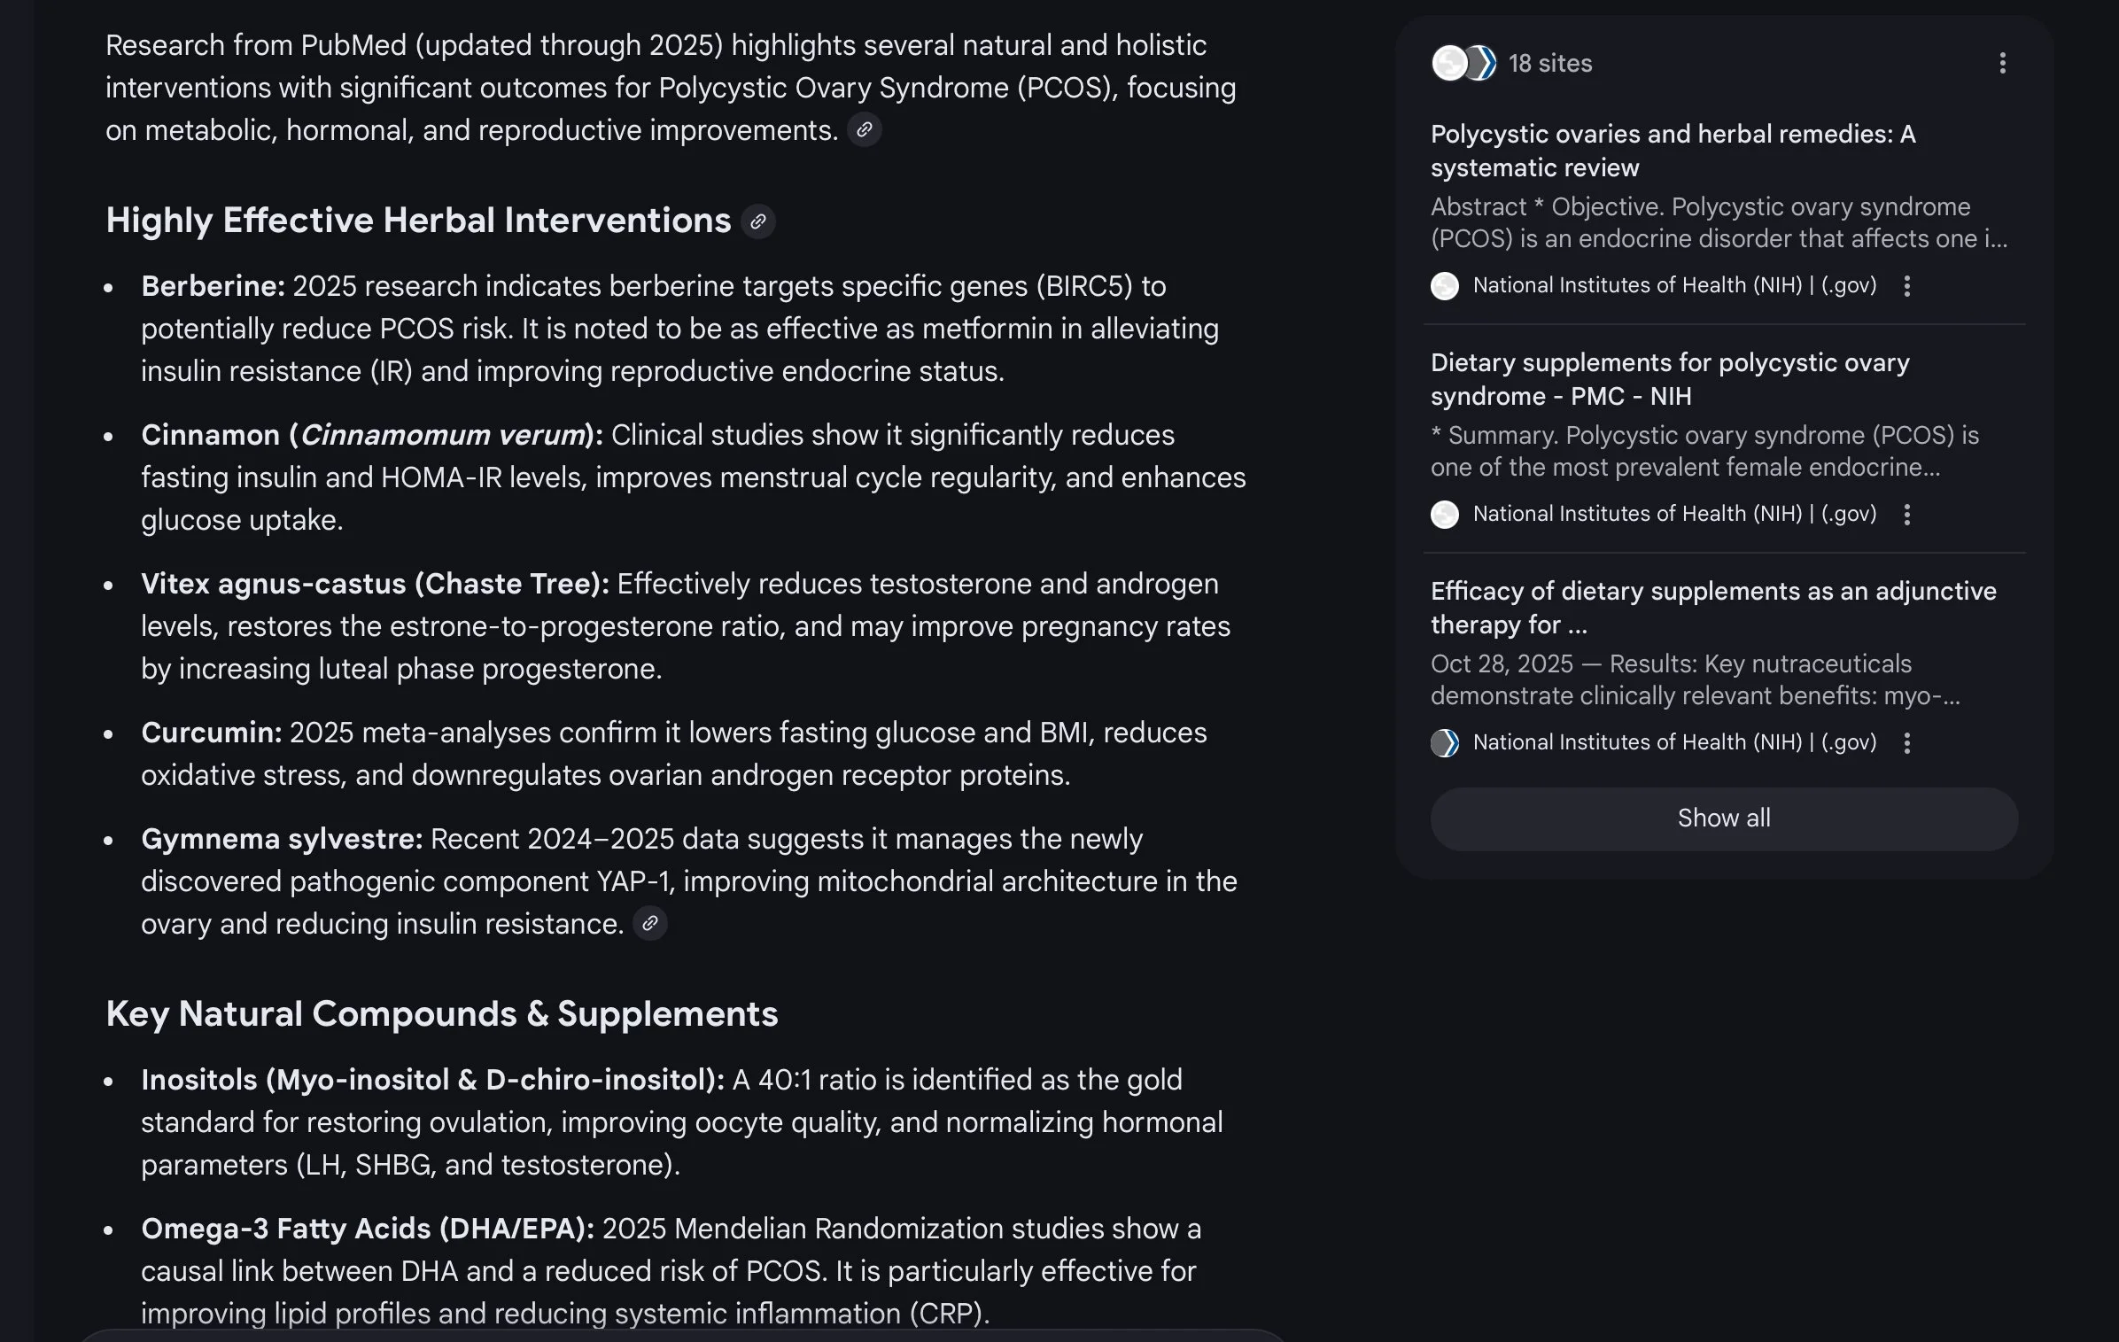Click the '18 sites' label
Viewport: 2119px width, 1342px height.
point(1549,64)
